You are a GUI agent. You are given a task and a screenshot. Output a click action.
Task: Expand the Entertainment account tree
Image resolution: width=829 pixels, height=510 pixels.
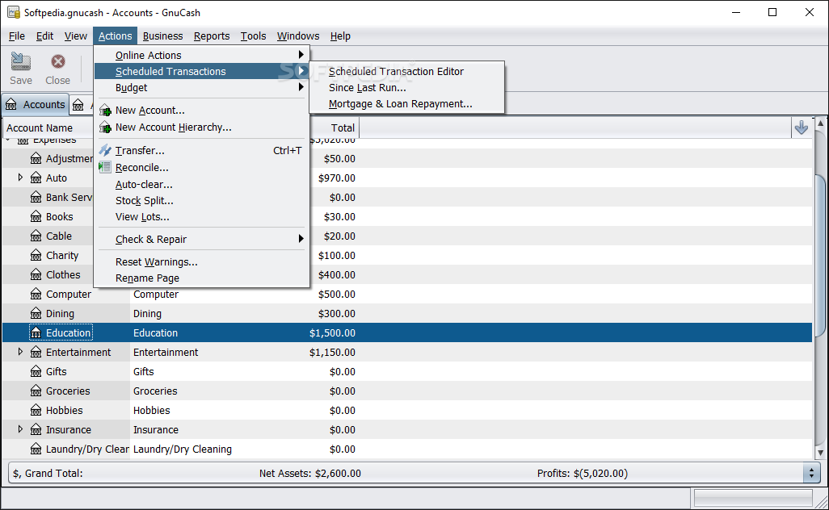click(x=21, y=352)
